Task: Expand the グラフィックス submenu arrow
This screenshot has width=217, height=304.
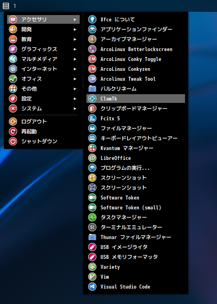Action: tap(75, 49)
